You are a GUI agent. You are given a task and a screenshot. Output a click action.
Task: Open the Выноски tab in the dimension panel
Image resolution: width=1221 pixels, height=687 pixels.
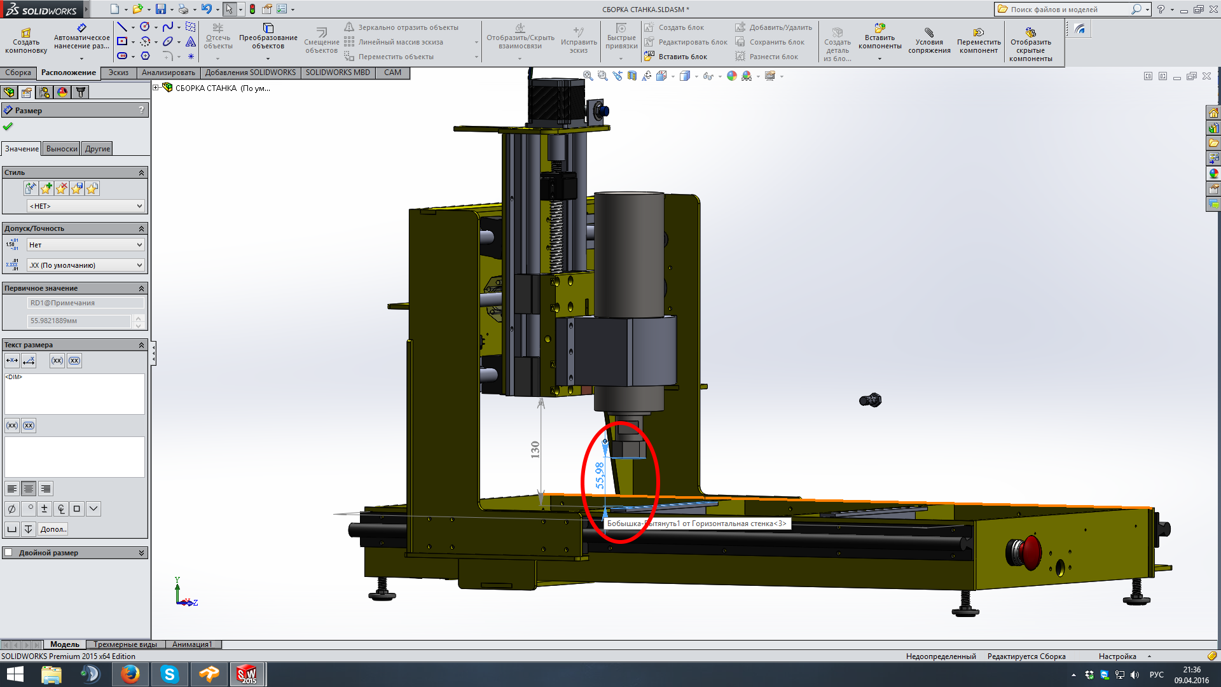[62, 149]
